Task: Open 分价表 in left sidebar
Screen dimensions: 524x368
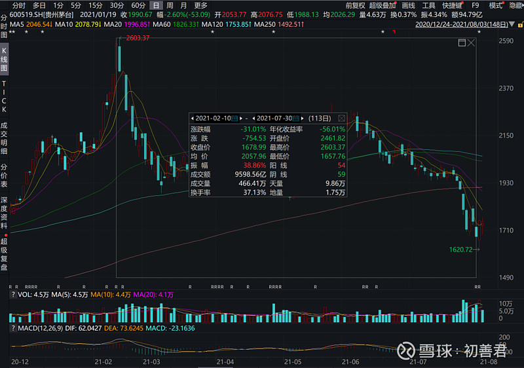Action: coord(4,175)
